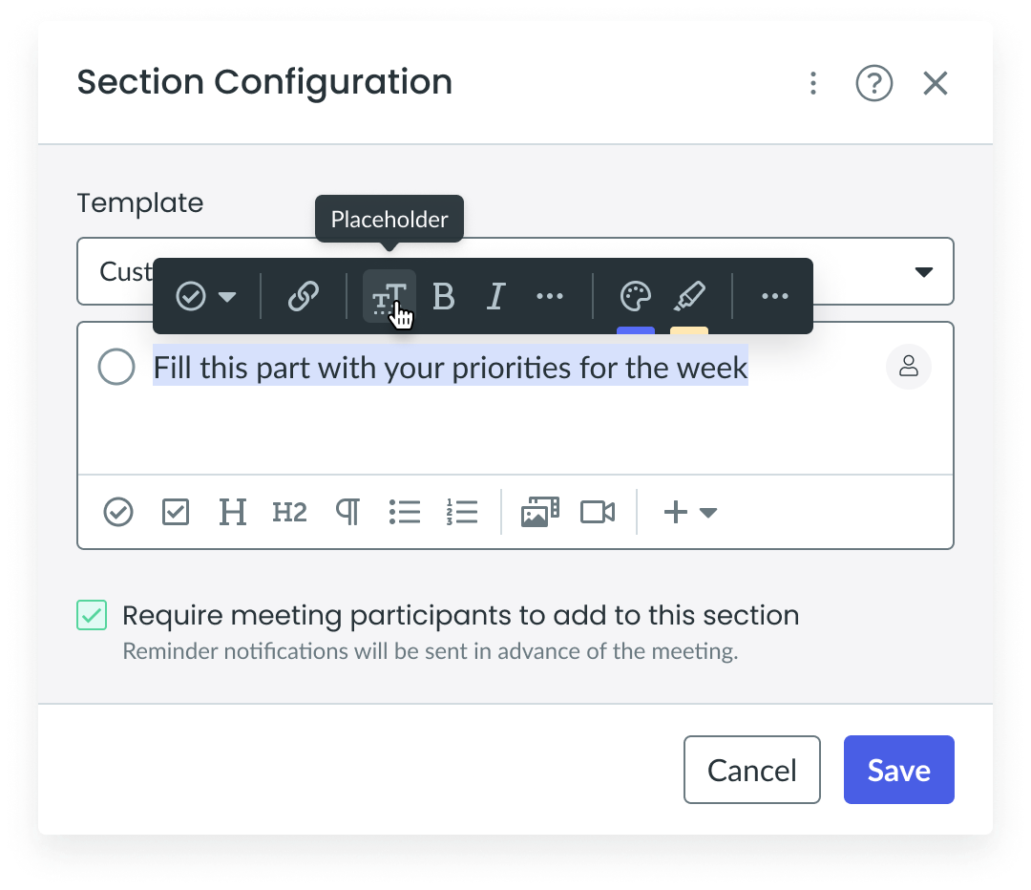This screenshot has width=1031, height=890.
Task: Open more formatting options ellipsis after italic
Action: coord(550,297)
